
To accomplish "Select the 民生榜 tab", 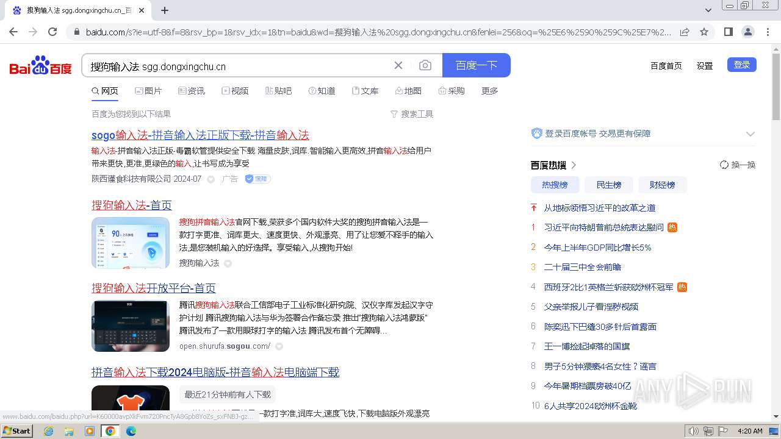I will (608, 185).
